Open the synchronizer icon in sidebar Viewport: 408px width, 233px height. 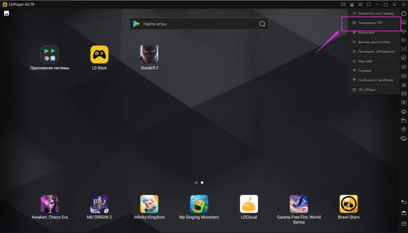coord(404,103)
